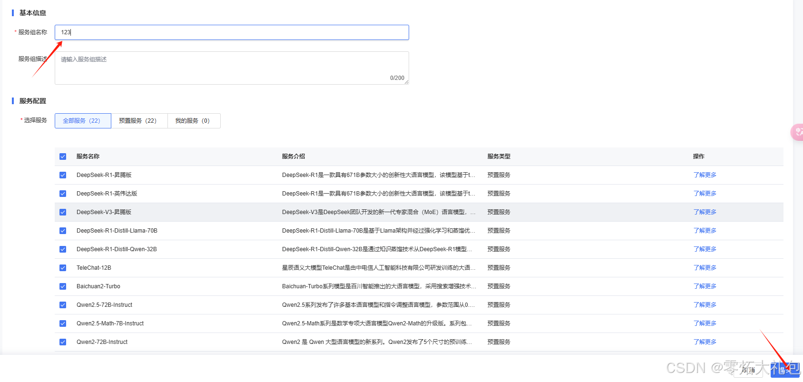View 了解更多 for Baichuan2-Turbo
Image resolution: width=803 pixels, height=382 pixels.
click(x=705, y=286)
